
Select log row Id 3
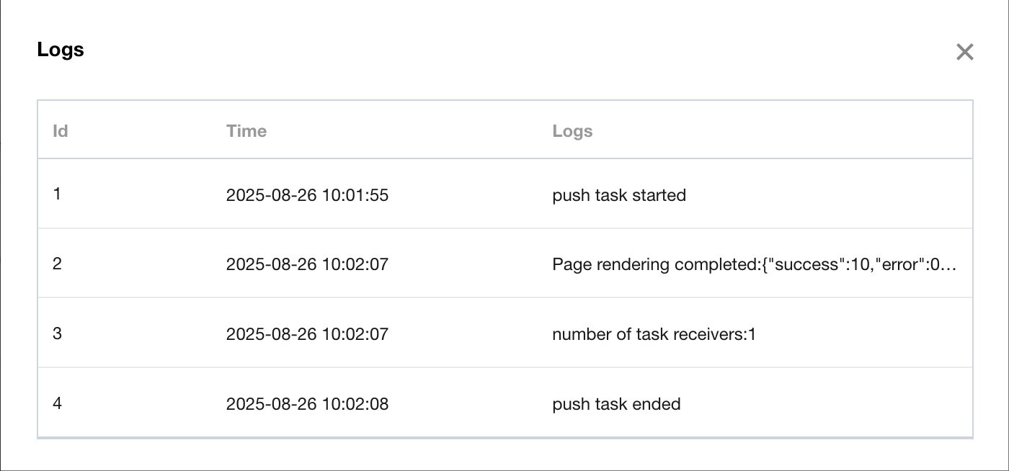point(57,334)
